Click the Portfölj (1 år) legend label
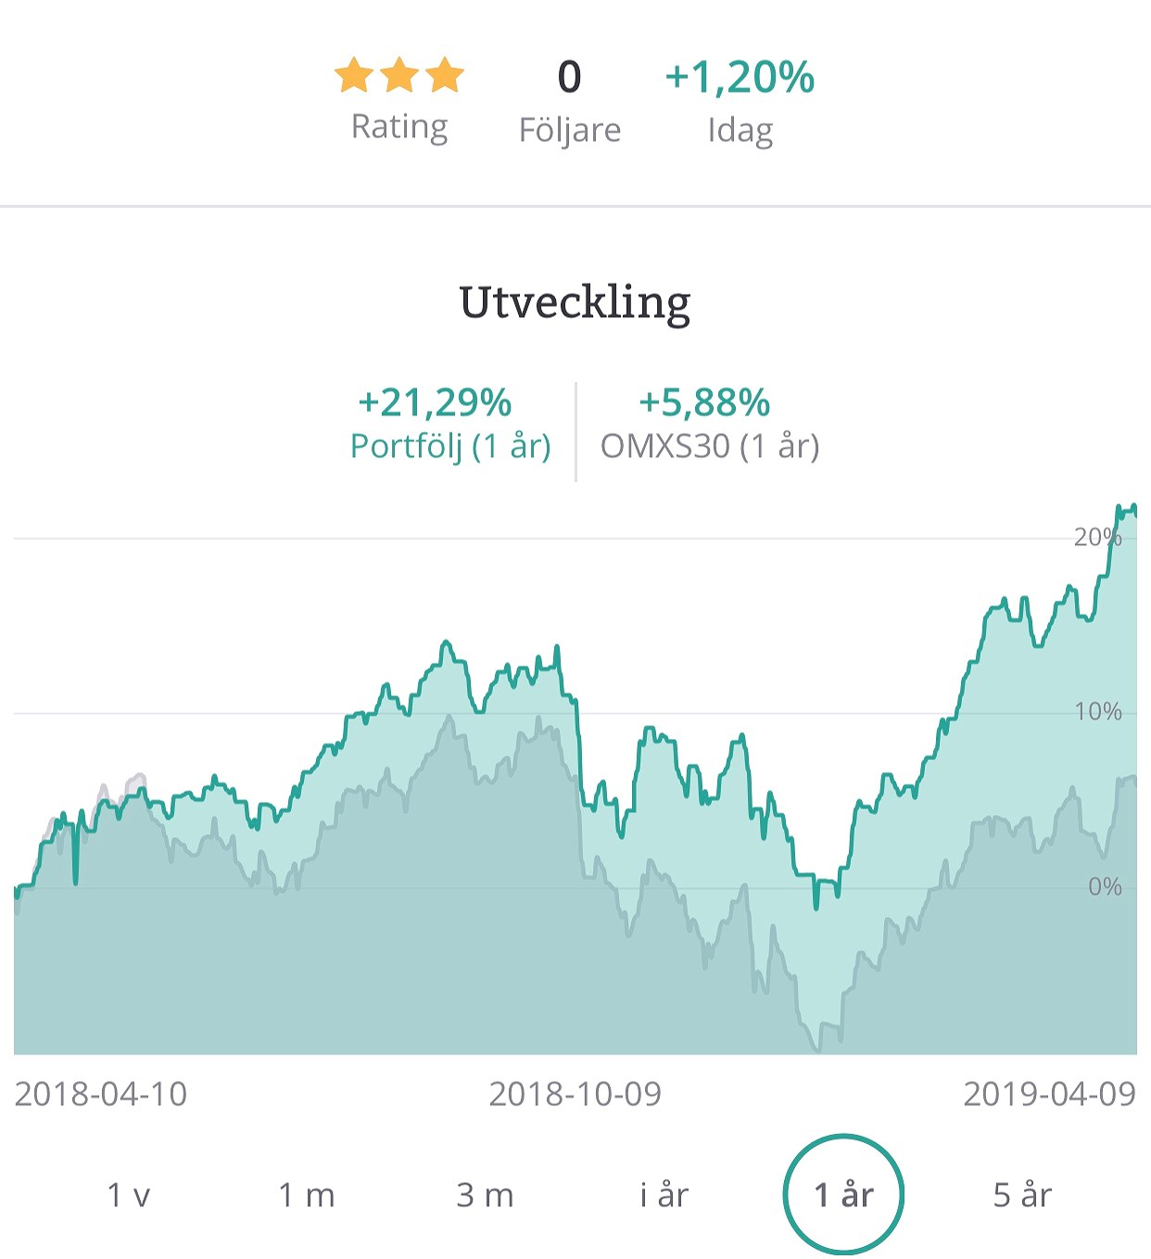Screen dimensions: 1151x1259 [450, 446]
